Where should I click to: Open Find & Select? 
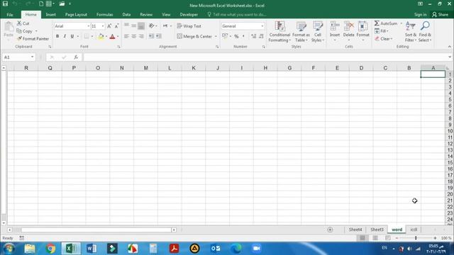tap(425, 31)
